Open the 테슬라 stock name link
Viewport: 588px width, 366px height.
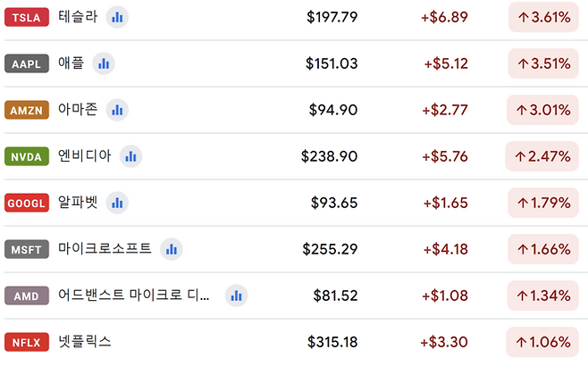[77, 17]
